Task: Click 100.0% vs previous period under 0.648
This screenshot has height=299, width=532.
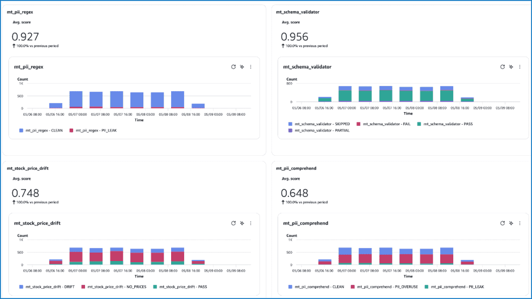Action: pyautogui.click(x=307, y=202)
